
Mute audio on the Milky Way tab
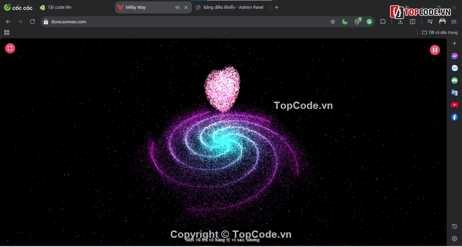(177, 7)
